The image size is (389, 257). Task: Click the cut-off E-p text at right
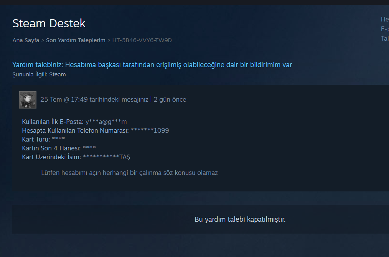(x=385, y=29)
